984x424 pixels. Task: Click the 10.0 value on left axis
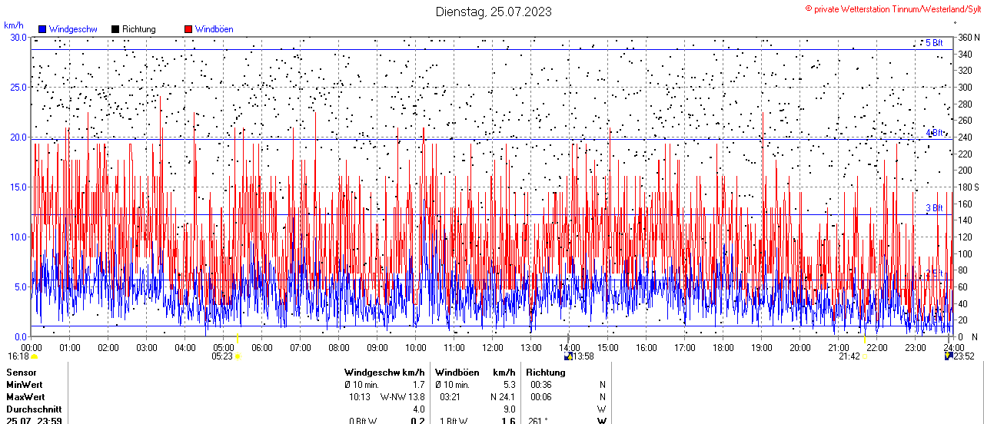point(18,237)
